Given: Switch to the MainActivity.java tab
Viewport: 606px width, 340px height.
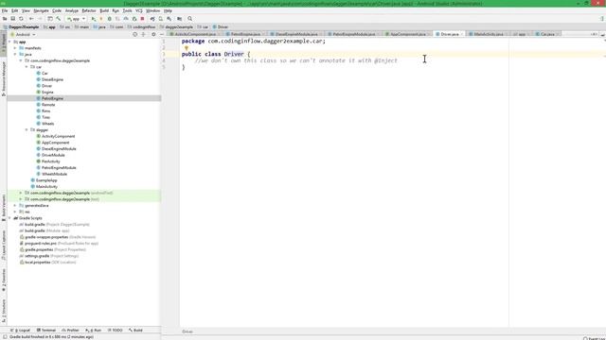Looking at the screenshot, I should pos(489,34).
